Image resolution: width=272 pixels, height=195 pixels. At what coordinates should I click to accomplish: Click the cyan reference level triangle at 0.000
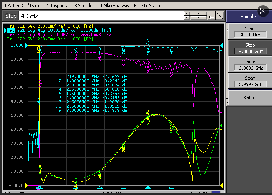26,45
